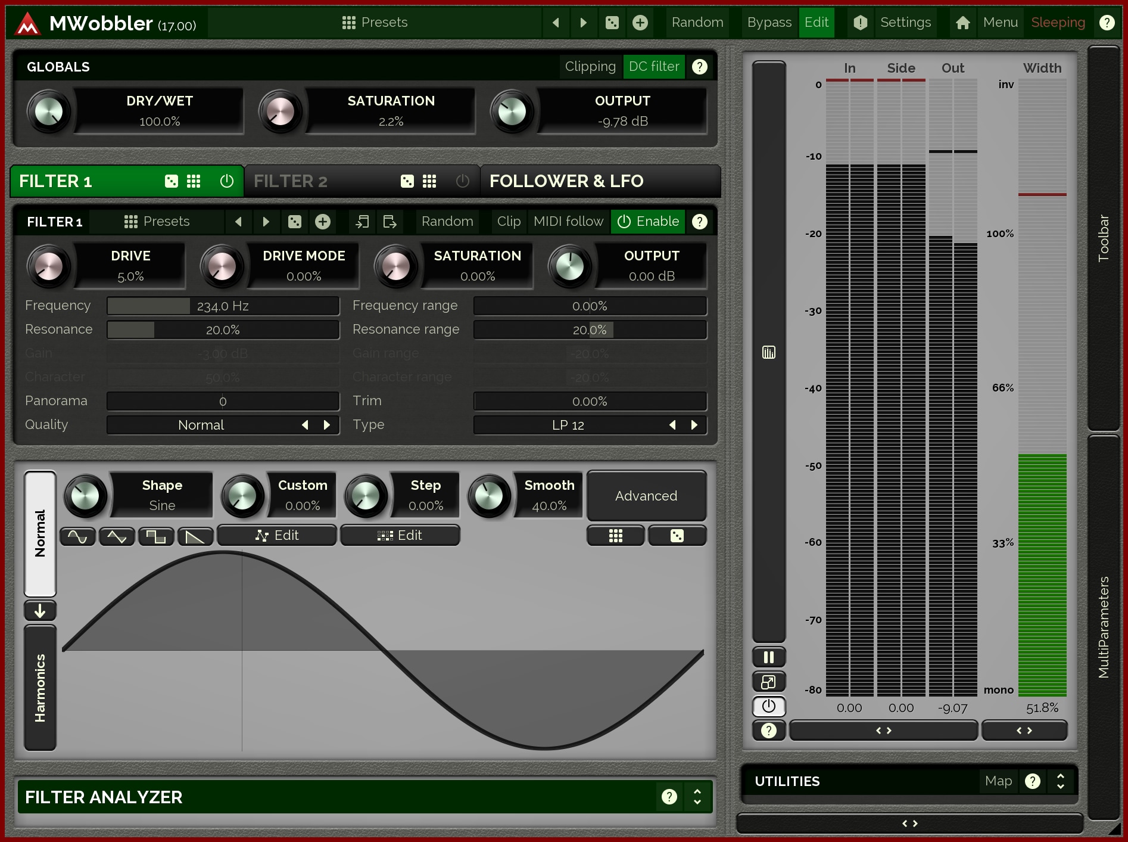Expand the Filter Analyzer panel
Viewport: 1128px width, 842px height.
click(697, 797)
